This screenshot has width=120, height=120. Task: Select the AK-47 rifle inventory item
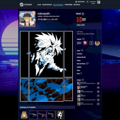click(x=33, y=115)
